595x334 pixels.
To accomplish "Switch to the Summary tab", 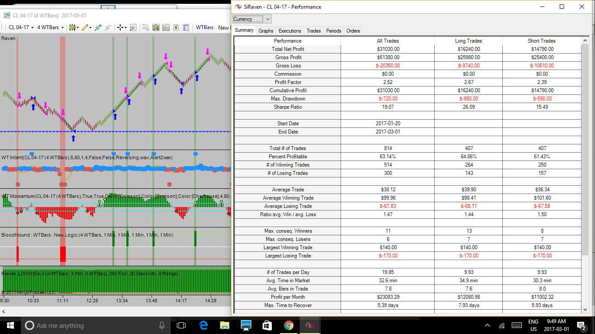I will click(244, 30).
